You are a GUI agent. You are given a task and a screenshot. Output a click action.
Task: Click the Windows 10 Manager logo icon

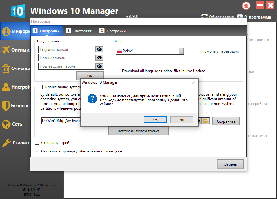pos(18,11)
